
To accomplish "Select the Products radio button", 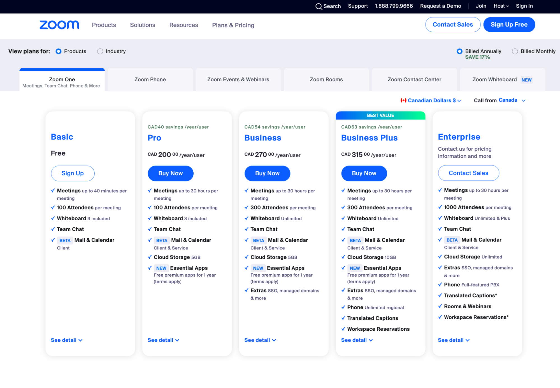I will tap(59, 51).
